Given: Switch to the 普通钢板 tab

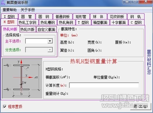Looking at the screenshot, I should click(x=63, y=17).
